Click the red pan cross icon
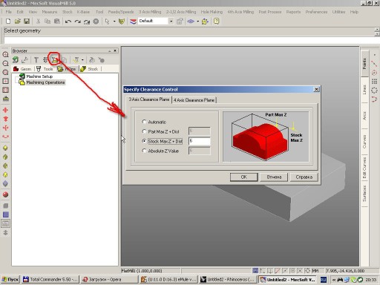Viewport: 380px width, 285px height. tap(5, 110)
